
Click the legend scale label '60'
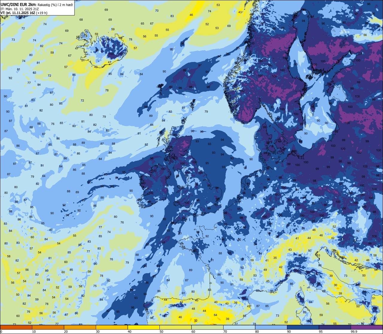click(x=193, y=332)
